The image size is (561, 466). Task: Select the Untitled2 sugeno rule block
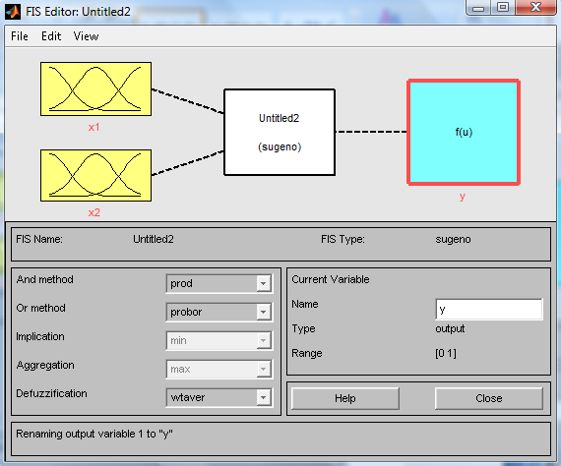[280, 132]
